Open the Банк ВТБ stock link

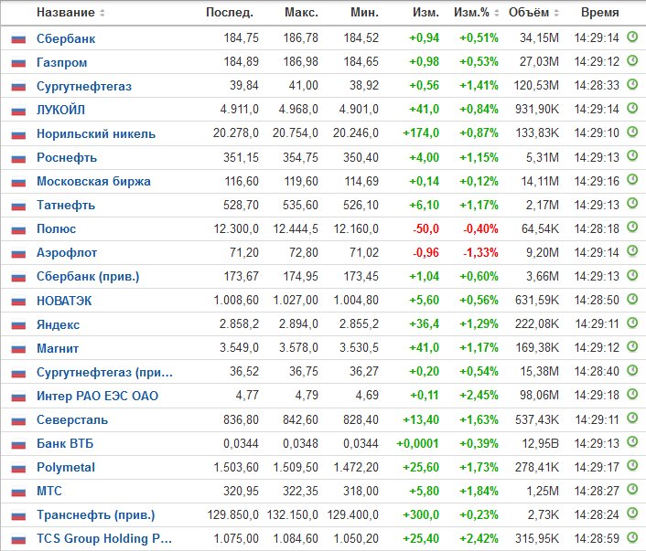coord(65,443)
